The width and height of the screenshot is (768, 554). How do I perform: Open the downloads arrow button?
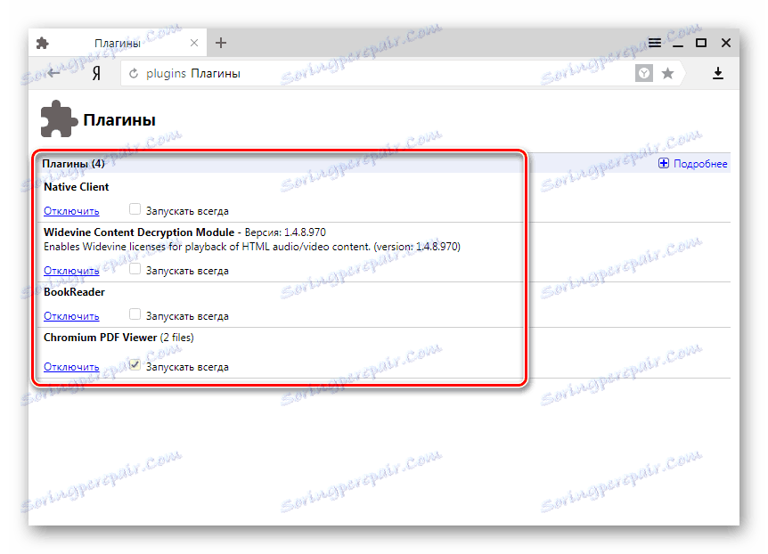pos(718,73)
